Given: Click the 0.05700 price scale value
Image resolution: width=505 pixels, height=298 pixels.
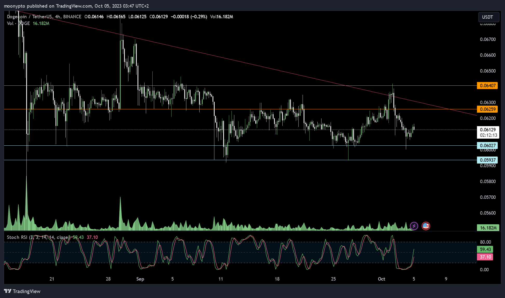Looking at the screenshot, I should (x=488, y=197).
